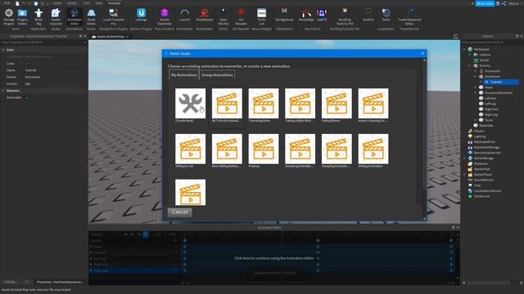Close the Roblox Studio dialog
524x294 pixels.
(422, 53)
